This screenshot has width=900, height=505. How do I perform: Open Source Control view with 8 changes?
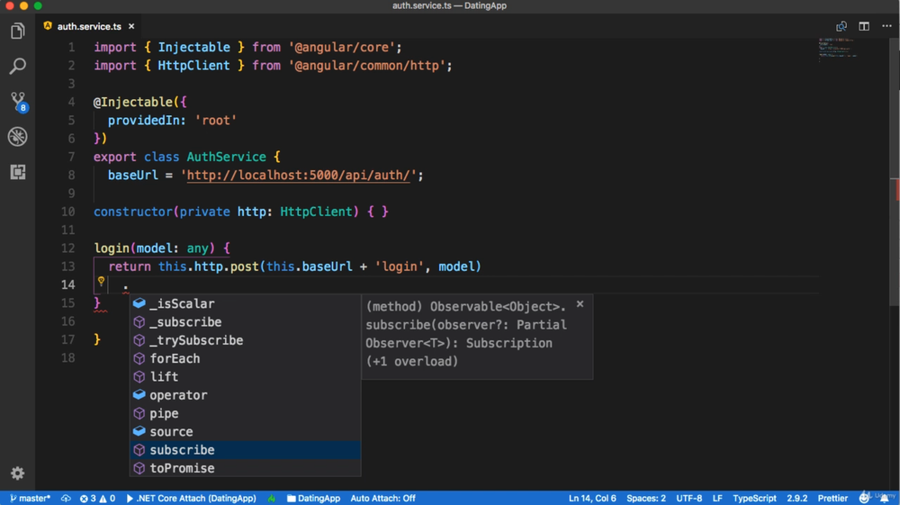[17, 102]
